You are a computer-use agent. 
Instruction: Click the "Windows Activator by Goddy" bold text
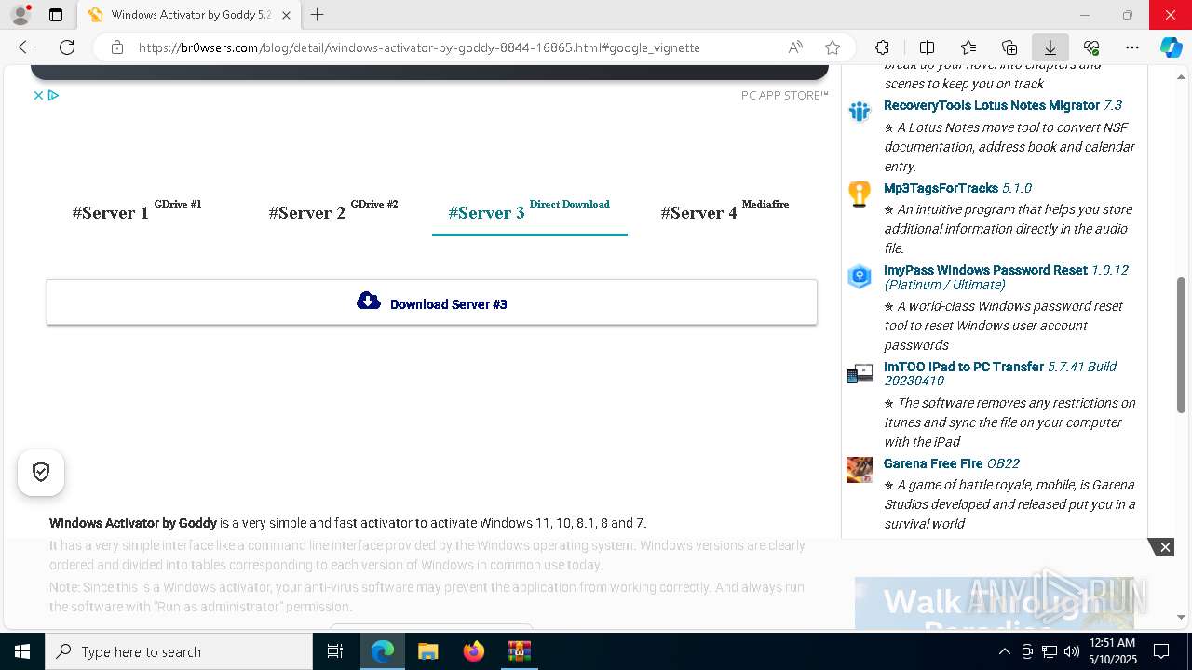(133, 523)
